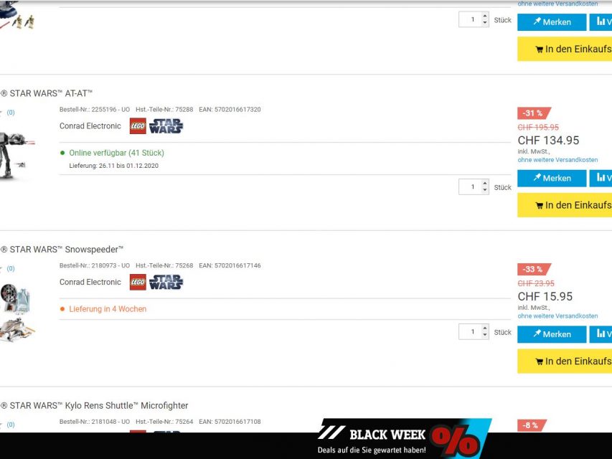Click Merken for the top product
This screenshot has height=459, width=612.
[x=552, y=22]
